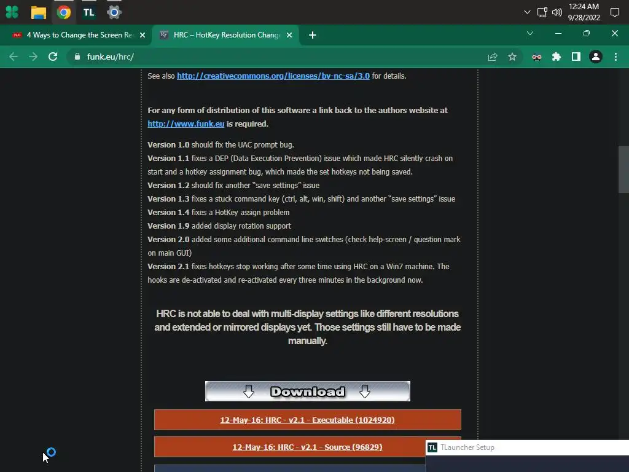Close the 4 Ways to Change tab
Viewport: 629px width, 472px height.
143,35
